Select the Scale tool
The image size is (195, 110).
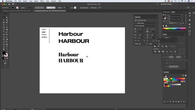tap(7, 32)
